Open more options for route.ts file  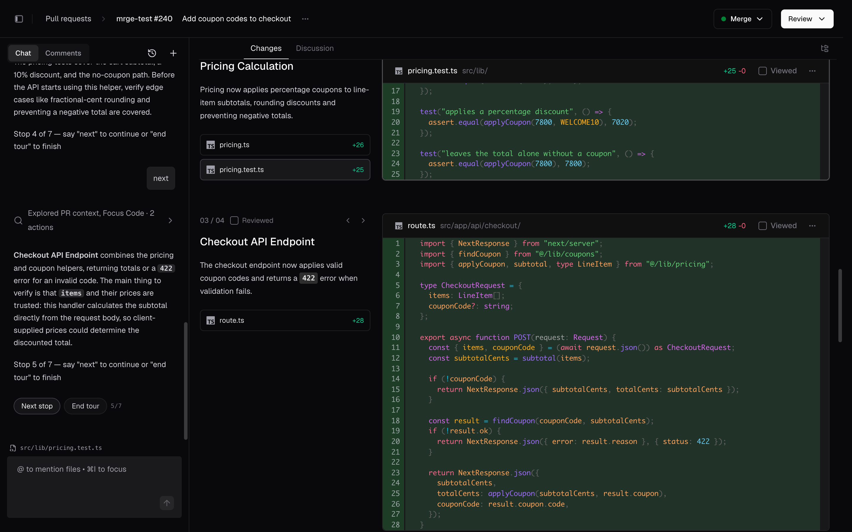pyautogui.click(x=812, y=226)
